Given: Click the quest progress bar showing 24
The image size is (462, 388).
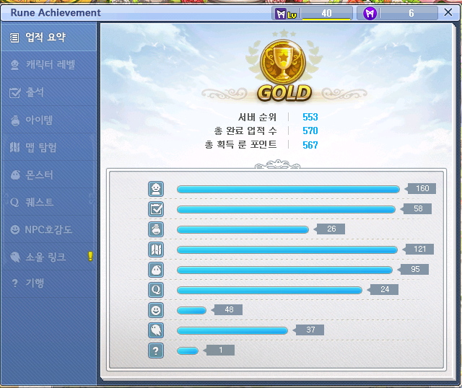Looking at the screenshot, I should click(x=269, y=290).
